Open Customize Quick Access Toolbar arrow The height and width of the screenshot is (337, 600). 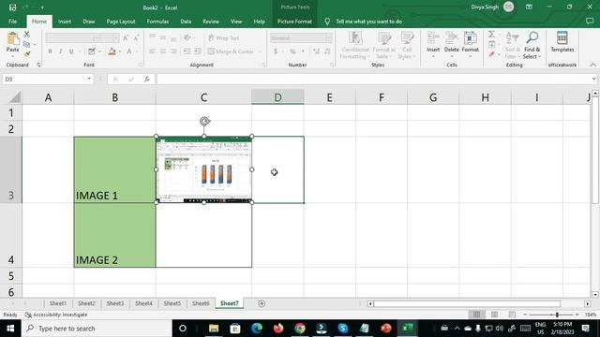click(x=42, y=7)
